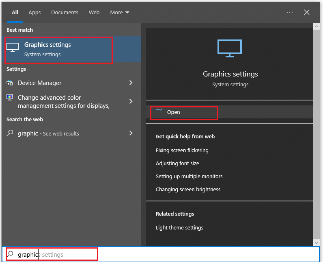Switch to the Apps tab

click(x=34, y=12)
